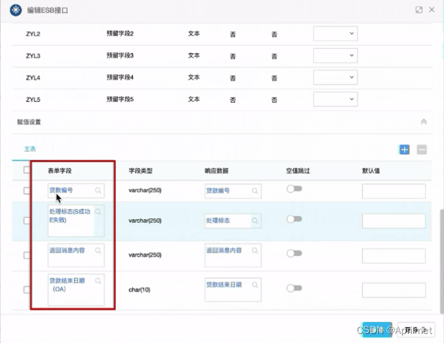The width and height of the screenshot is (444, 343).
Task: Click the 响应数据 column header
Action: 216,170
